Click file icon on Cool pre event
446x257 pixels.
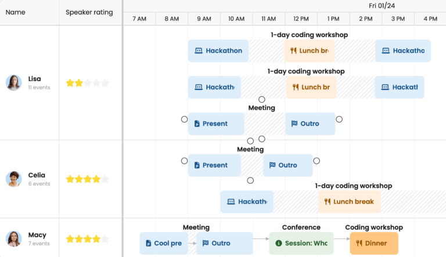[x=149, y=244]
